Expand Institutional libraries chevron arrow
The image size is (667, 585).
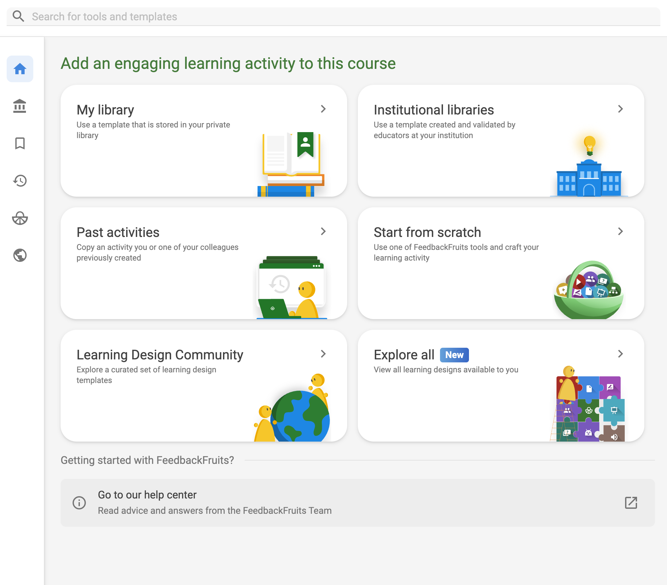click(620, 109)
